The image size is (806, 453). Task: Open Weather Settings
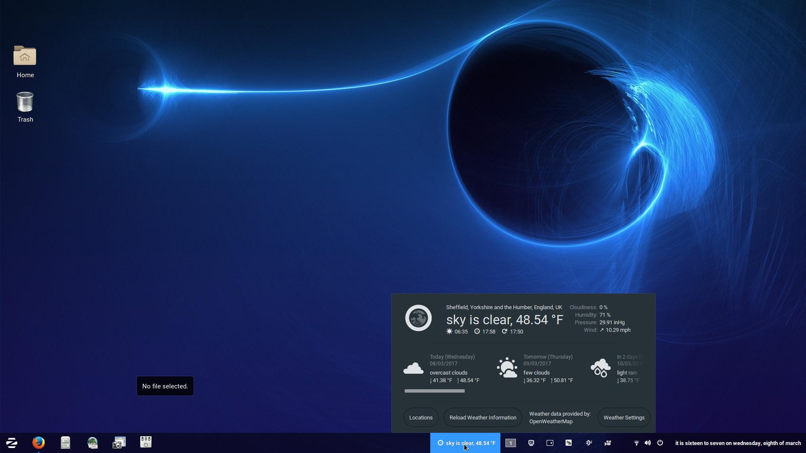pyautogui.click(x=624, y=418)
